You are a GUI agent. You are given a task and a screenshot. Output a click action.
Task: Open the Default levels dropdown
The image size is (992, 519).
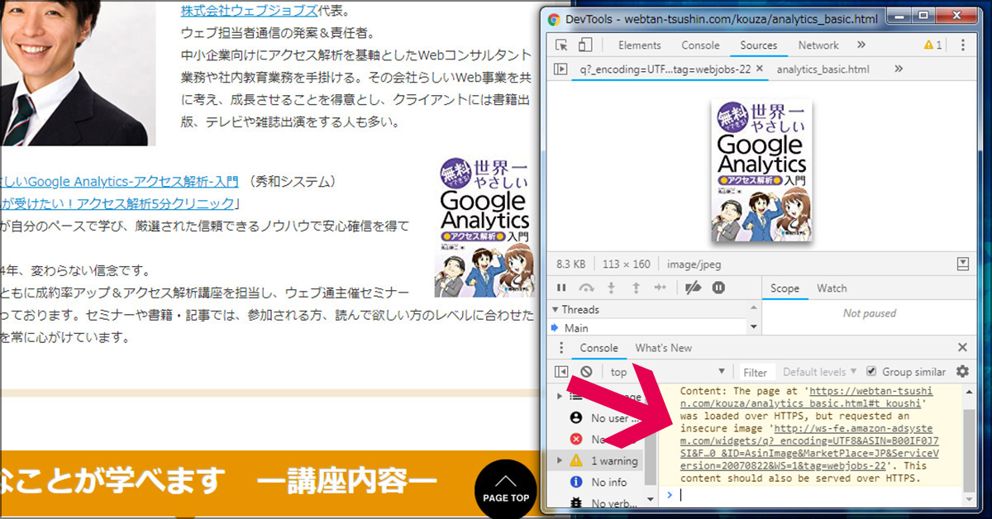[819, 372]
